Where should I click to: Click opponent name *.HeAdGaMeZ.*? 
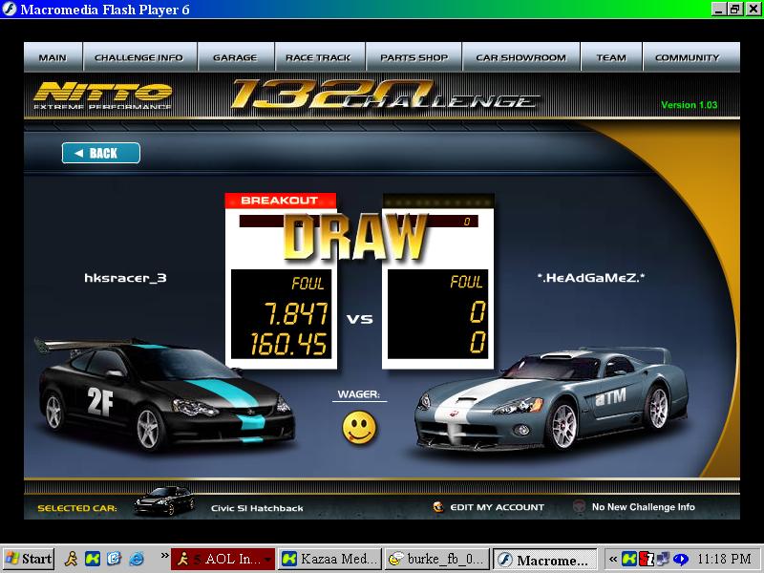[x=590, y=278]
